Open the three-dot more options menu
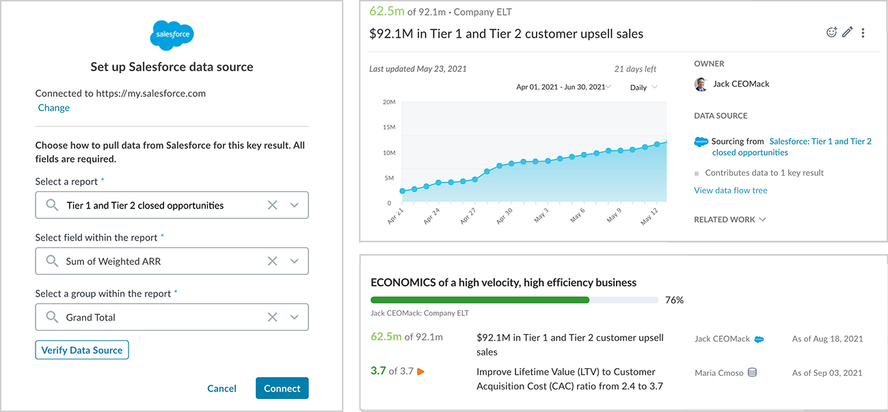The height and width of the screenshot is (412, 888). tap(863, 33)
